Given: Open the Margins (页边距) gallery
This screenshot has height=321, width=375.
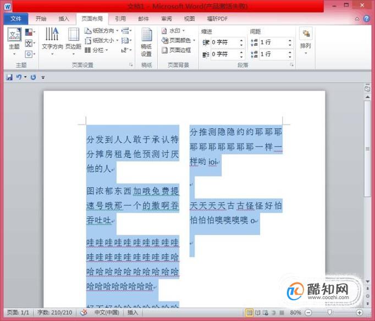Looking at the screenshot, I should (74, 41).
